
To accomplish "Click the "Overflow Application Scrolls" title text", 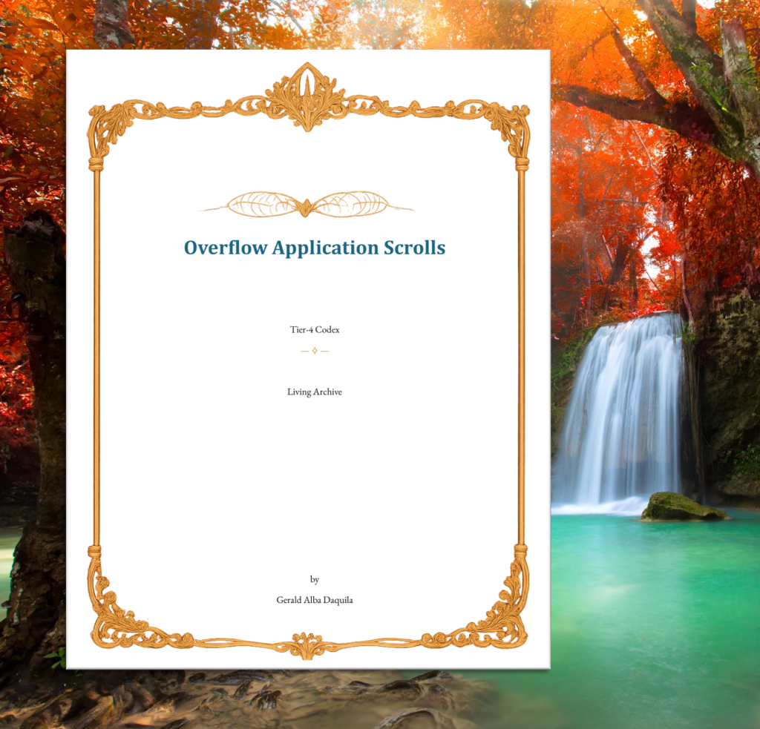I will pyautogui.click(x=314, y=248).
